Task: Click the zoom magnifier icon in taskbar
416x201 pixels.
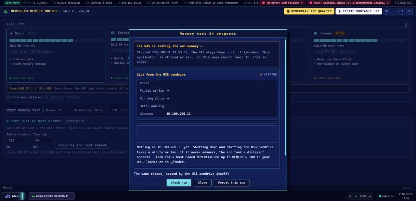Action: click(x=350, y=196)
